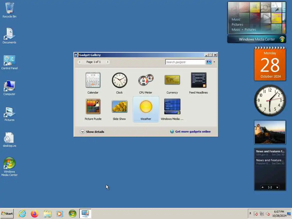The width and height of the screenshot is (292, 219).
Task: Click the Gadget Gallery taskbar button
Action: (85, 214)
